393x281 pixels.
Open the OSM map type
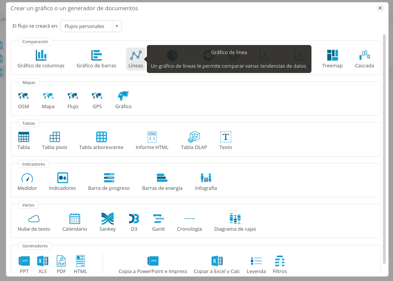pyautogui.click(x=23, y=96)
